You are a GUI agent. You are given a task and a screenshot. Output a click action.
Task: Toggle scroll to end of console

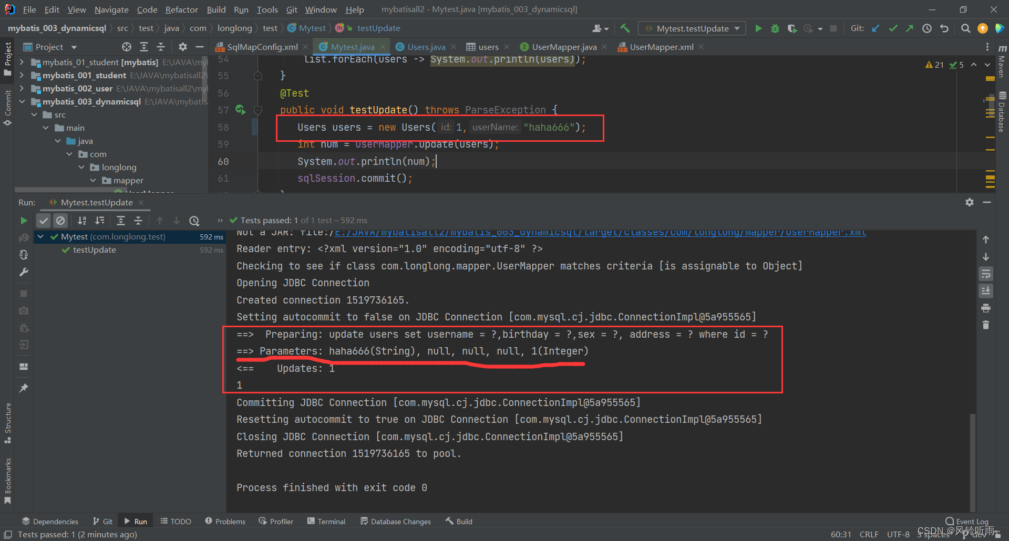coord(986,290)
